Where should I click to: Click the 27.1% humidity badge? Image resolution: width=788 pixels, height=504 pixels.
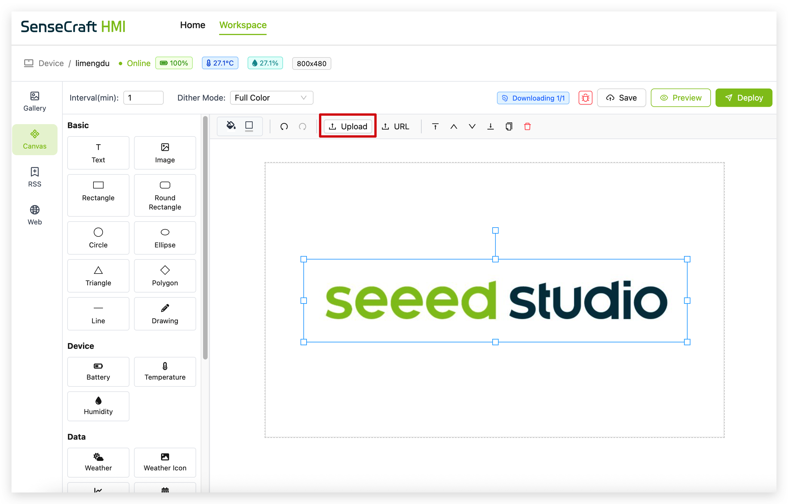(265, 63)
